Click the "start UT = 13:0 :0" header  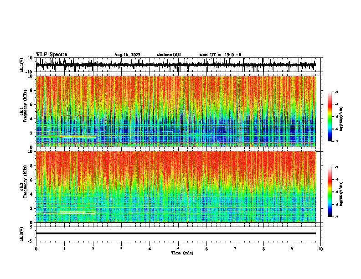point(220,55)
